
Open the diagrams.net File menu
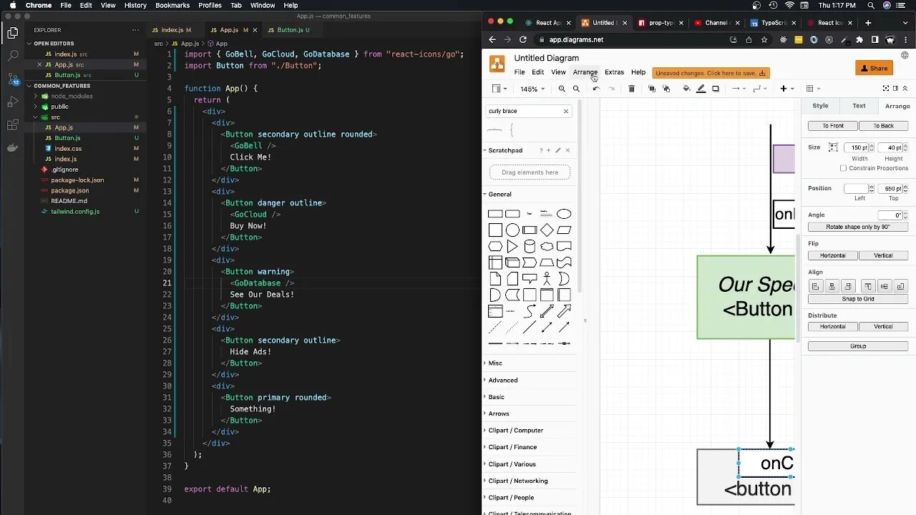tap(520, 72)
